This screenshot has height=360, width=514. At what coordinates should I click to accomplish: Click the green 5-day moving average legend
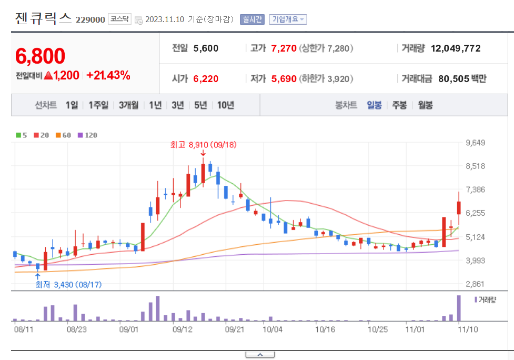(22, 135)
